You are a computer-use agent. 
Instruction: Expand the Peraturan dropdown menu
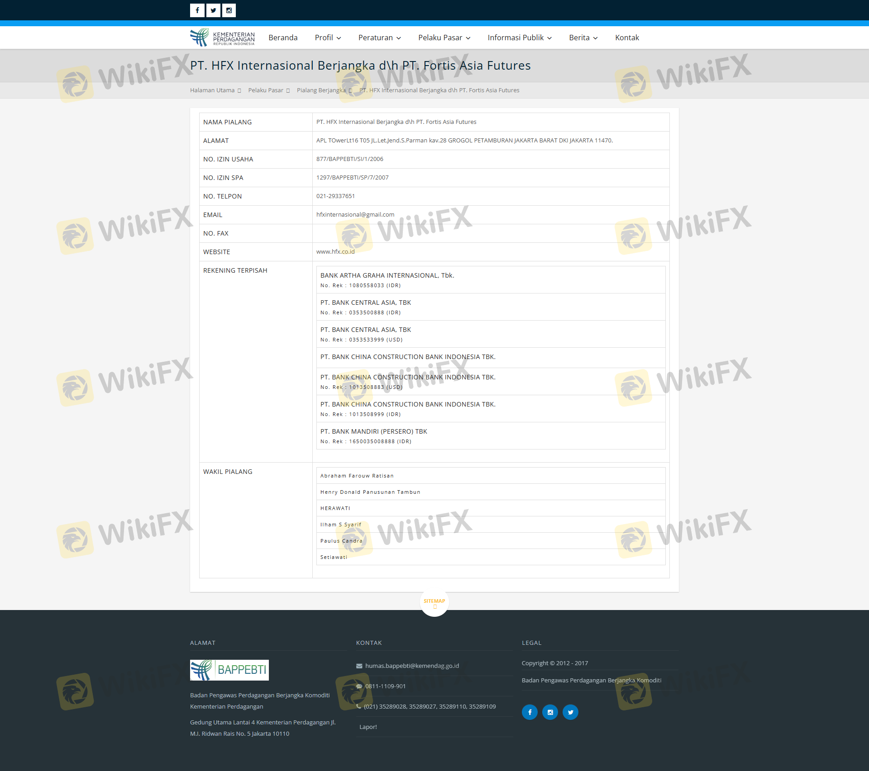tap(379, 38)
